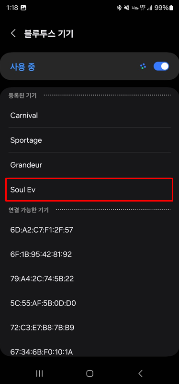Tap the back arrow beside 블루투스 기기
This screenshot has height=384, width=179.
13,33
